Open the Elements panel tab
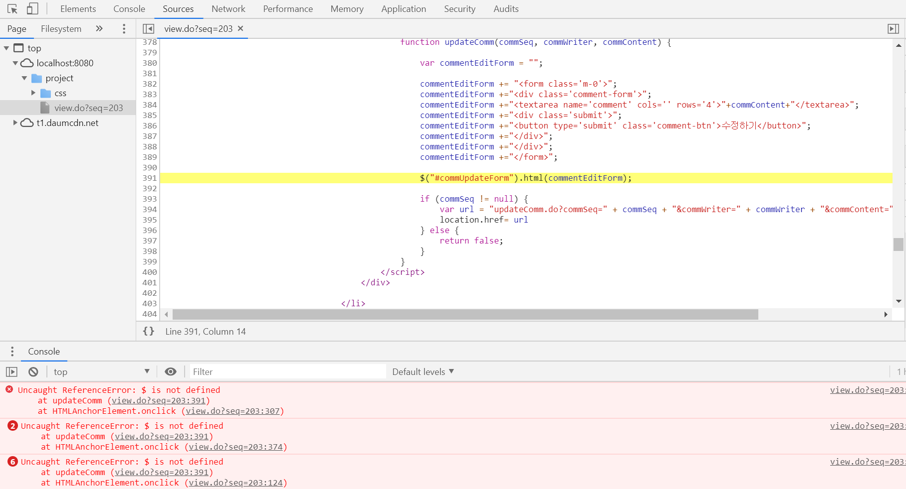Screen dimensions: 906x489 (x=78, y=9)
